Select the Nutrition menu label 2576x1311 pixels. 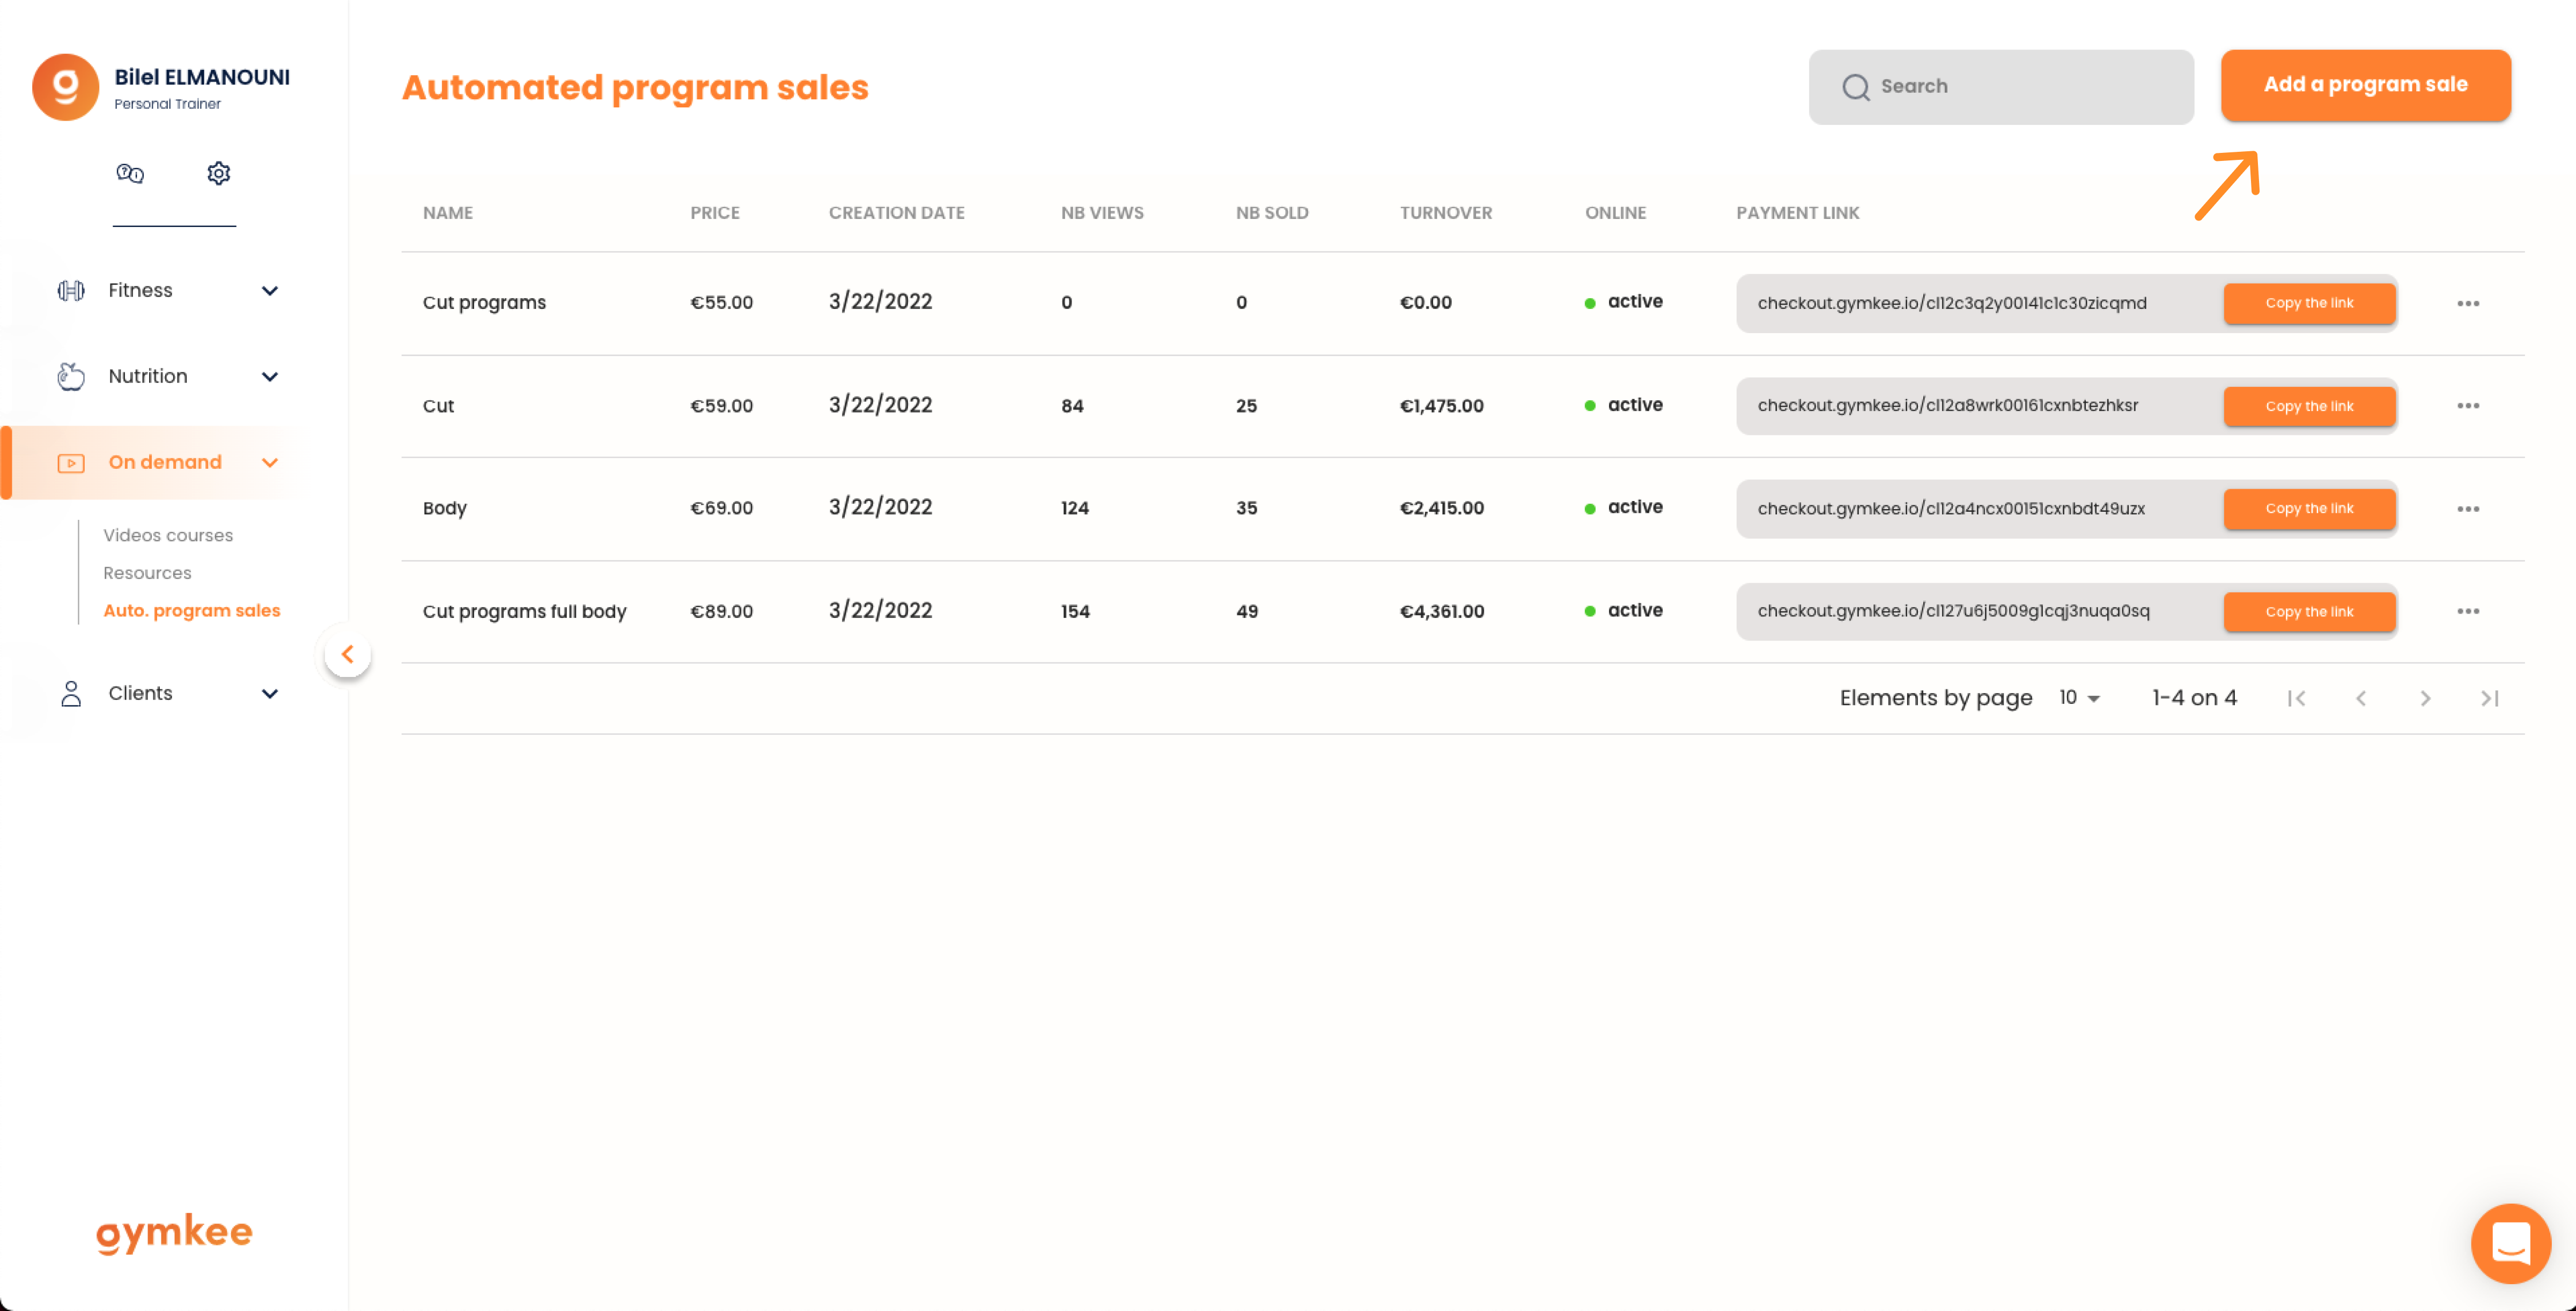point(148,376)
